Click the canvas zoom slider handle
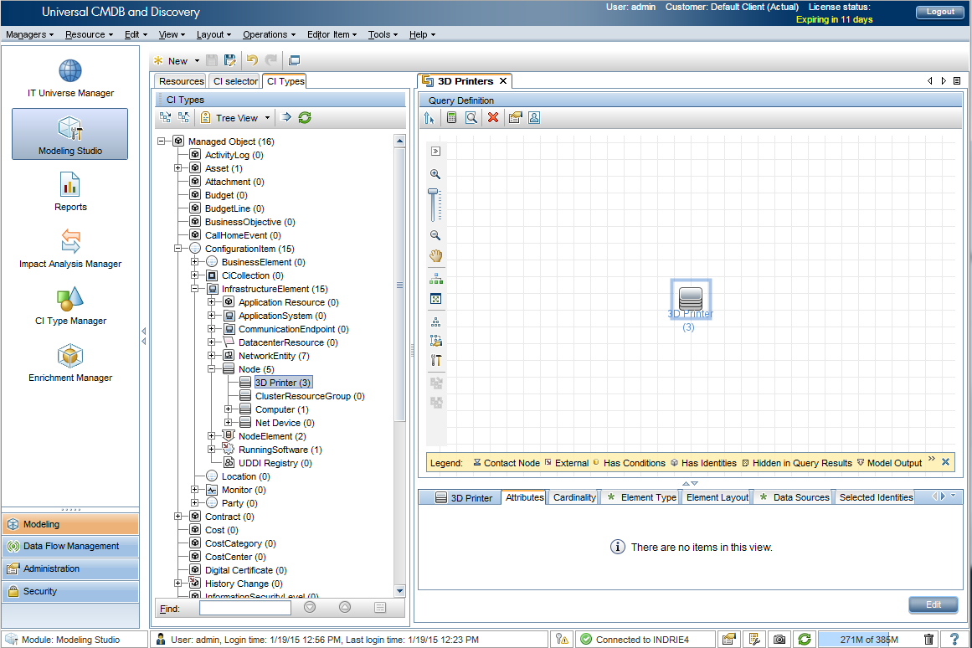Image resolution: width=972 pixels, height=648 pixels. 433,193
